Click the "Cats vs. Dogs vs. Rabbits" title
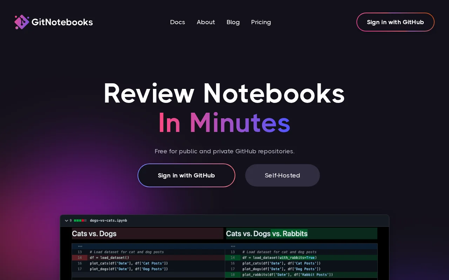The height and width of the screenshot is (280, 449). 267,233
